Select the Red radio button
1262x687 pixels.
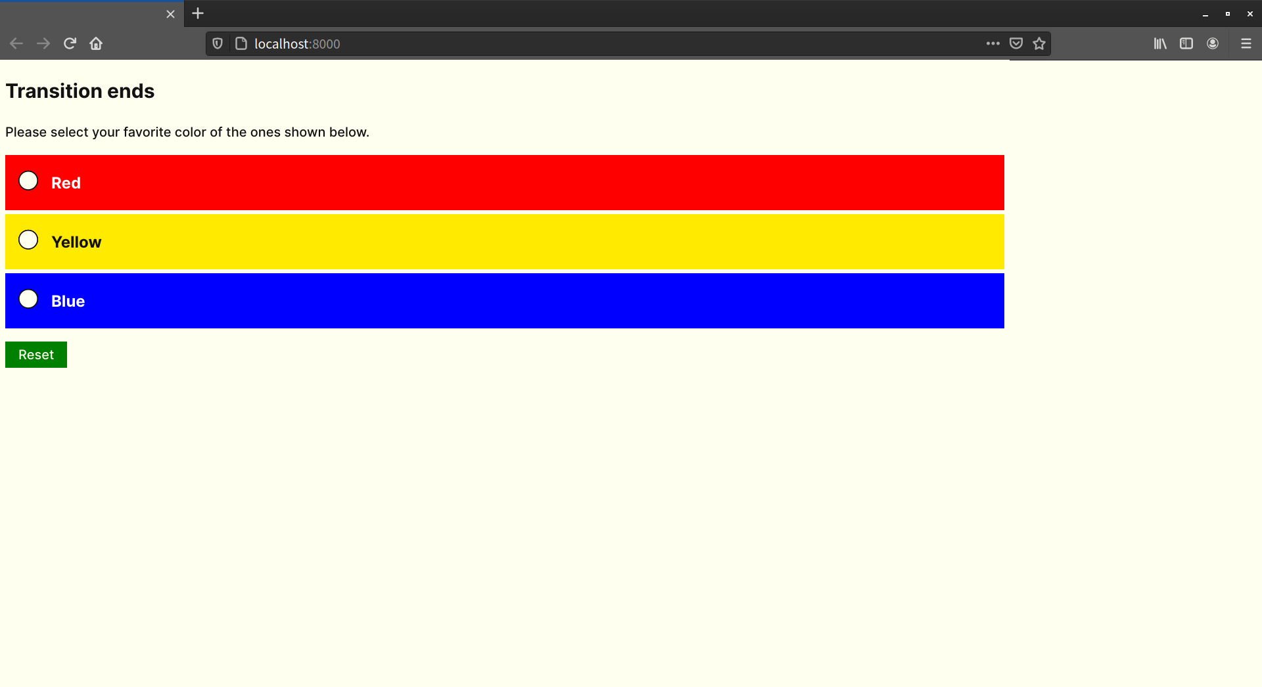click(x=28, y=181)
